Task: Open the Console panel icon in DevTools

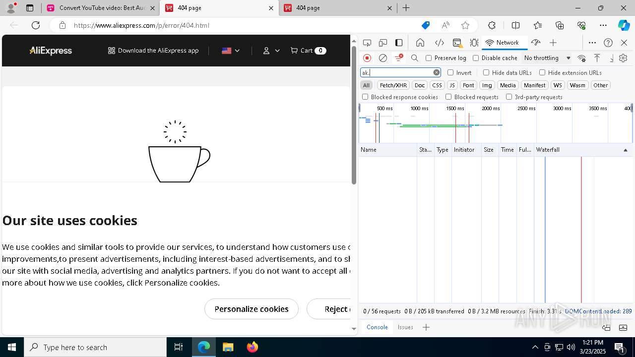Action: click(457, 43)
